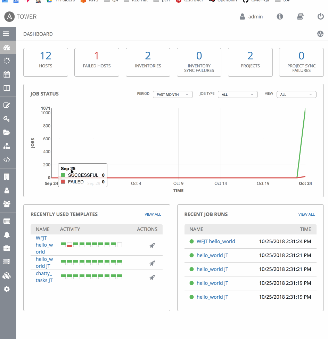The width and height of the screenshot is (328, 339).
Task: Open Inventories using the sitemap sidebar icon
Action: 8,146
